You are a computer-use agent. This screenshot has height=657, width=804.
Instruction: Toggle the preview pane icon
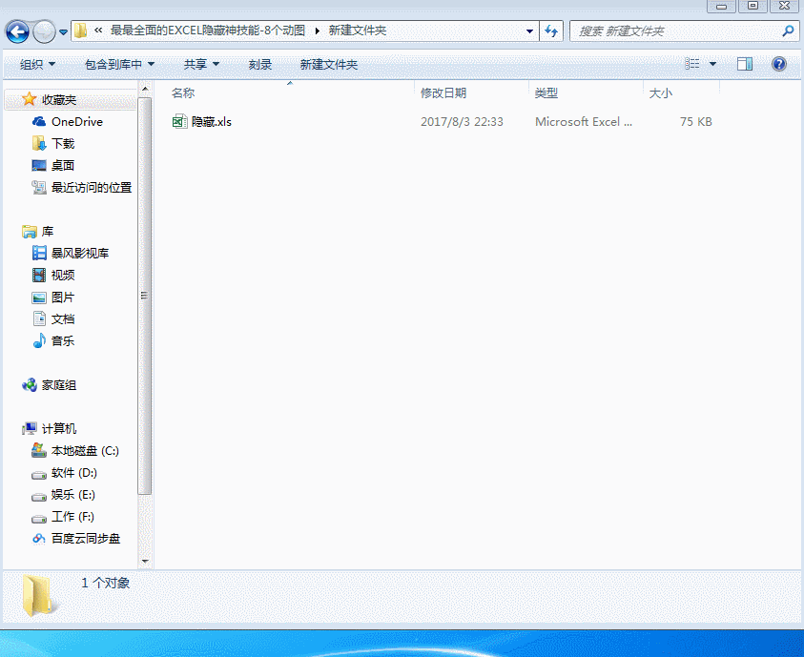click(745, 64)
